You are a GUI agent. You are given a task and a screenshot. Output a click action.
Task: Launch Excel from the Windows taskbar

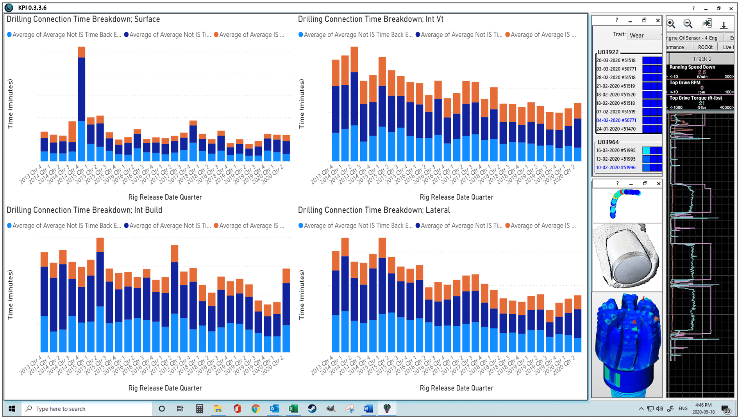pyautogui.click(x=293, y=408)
